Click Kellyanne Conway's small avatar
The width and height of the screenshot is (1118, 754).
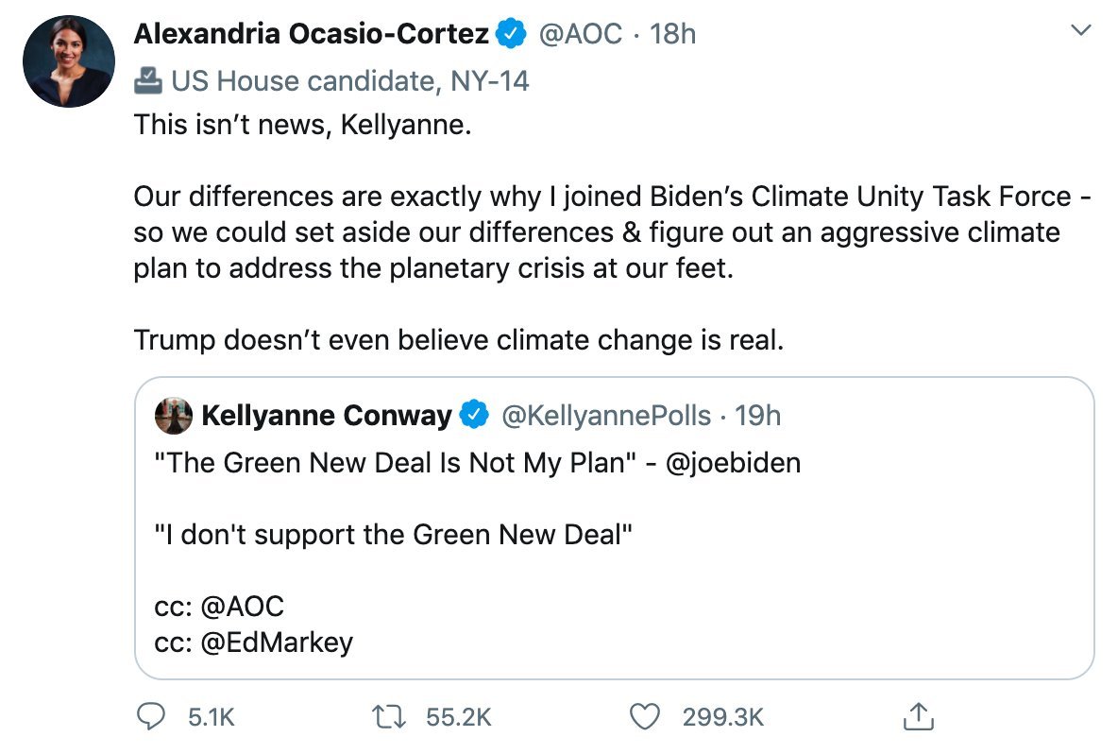tap(173, 415)
